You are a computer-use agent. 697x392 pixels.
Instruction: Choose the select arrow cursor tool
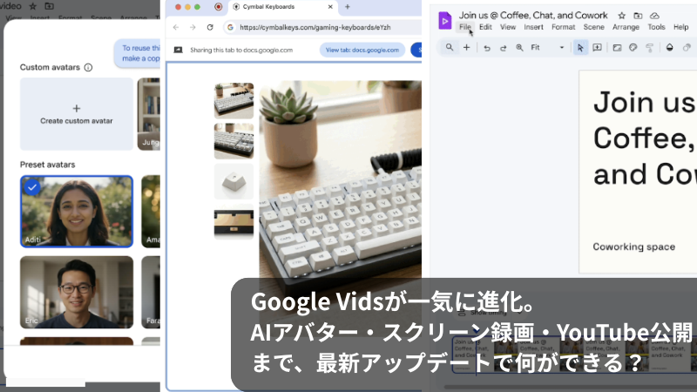click(x=581, y=47)
